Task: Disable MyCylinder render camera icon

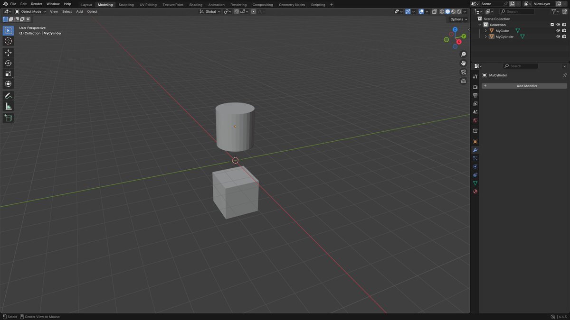Action: tap(564, 37)
